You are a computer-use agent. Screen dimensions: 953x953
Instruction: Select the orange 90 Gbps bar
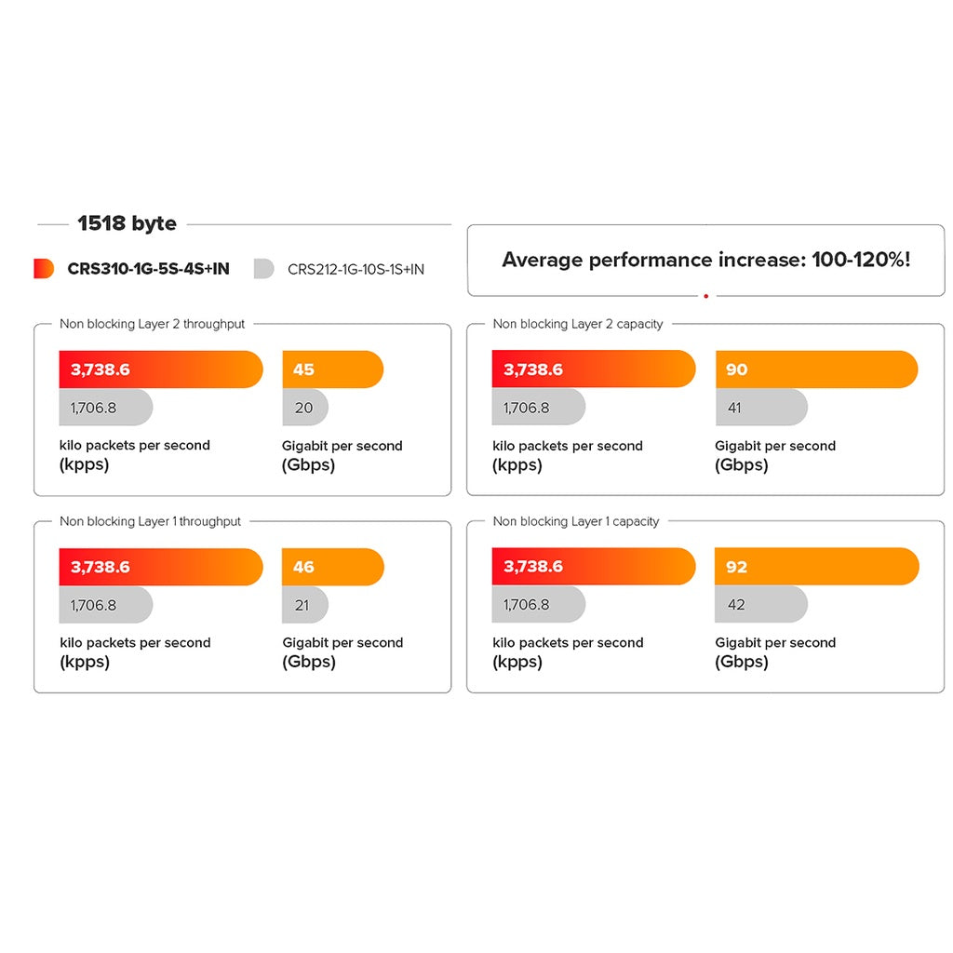tap(816, 369)
